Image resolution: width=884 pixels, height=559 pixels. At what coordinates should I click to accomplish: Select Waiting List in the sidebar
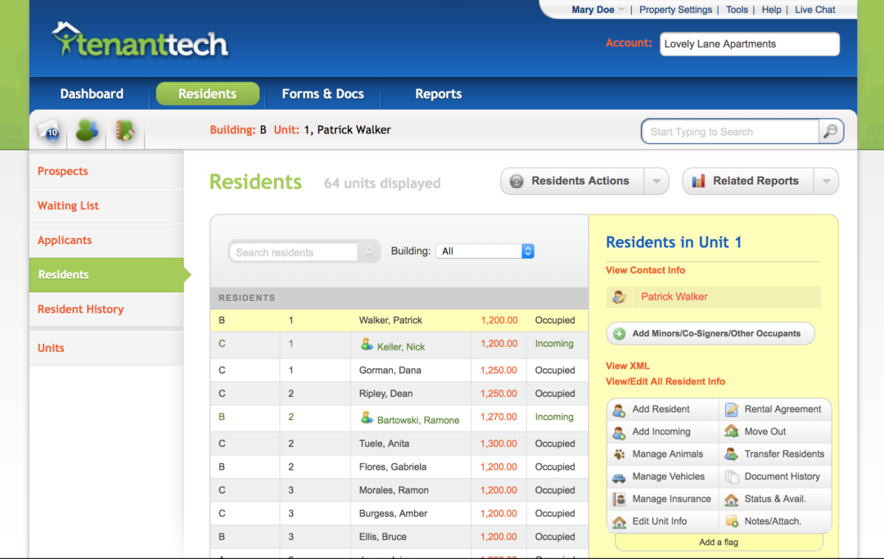[x=68, y=205]
